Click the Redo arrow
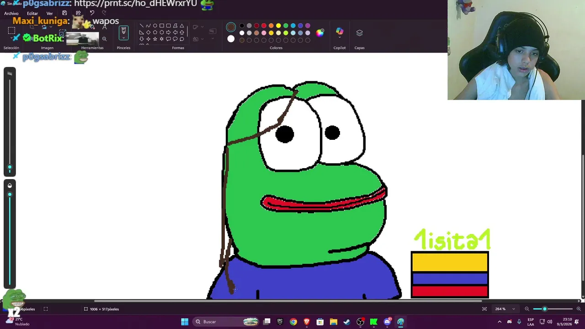 (104, 13)
